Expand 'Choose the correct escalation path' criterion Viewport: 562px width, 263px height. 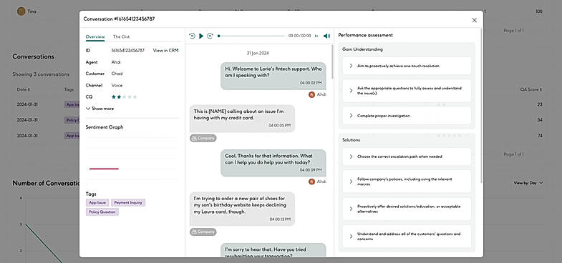coord(407,157)
